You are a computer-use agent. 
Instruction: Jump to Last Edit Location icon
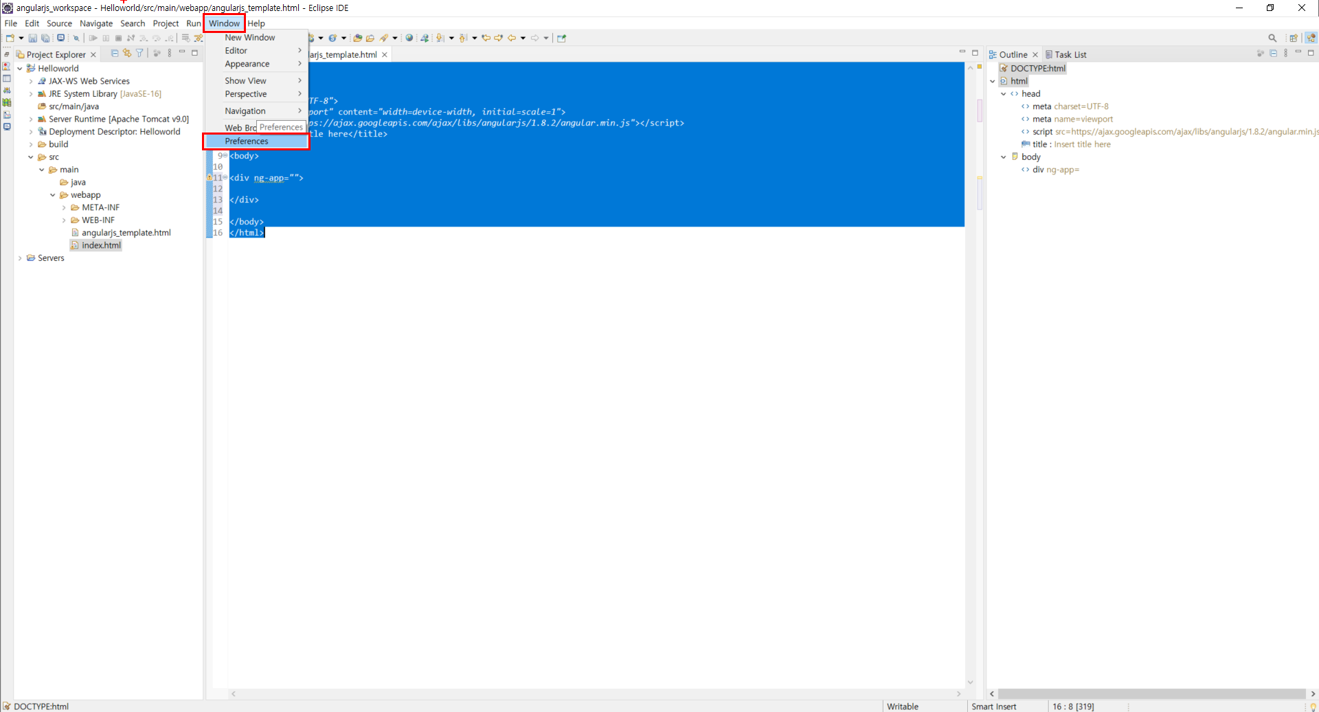[x=486, y=38]
